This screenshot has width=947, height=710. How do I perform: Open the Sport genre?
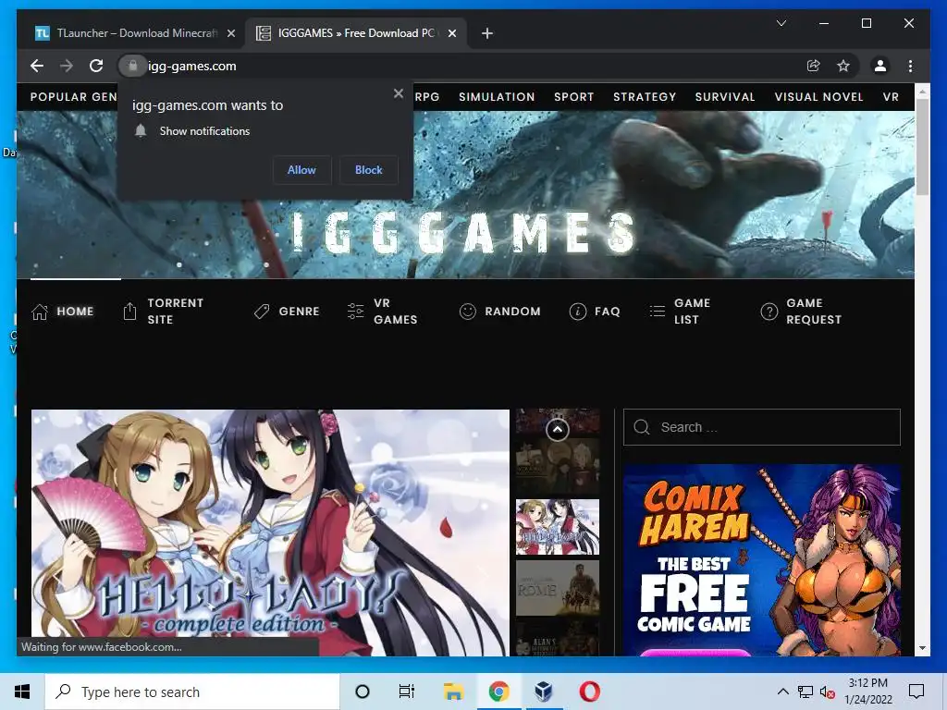tap(573, 96)
